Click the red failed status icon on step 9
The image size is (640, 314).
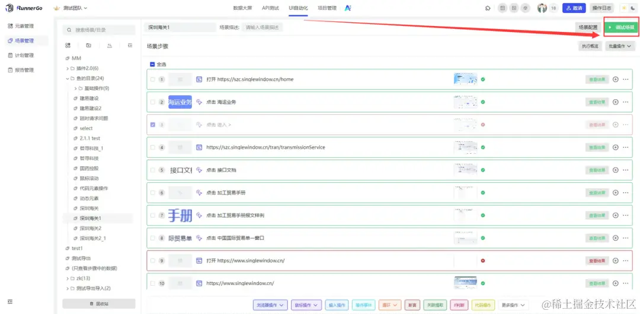483,261
